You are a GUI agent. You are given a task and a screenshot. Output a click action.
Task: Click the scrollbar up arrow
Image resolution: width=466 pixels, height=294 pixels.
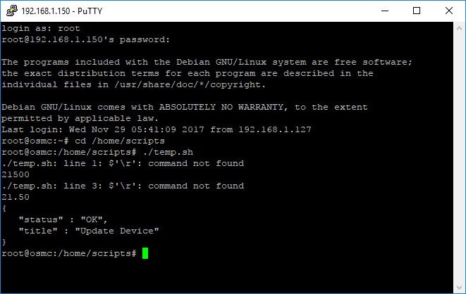pyautogui.click(x=459, y=28)
